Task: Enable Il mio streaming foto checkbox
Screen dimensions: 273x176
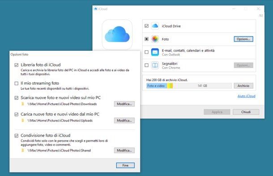Action: tap(17, 83)
